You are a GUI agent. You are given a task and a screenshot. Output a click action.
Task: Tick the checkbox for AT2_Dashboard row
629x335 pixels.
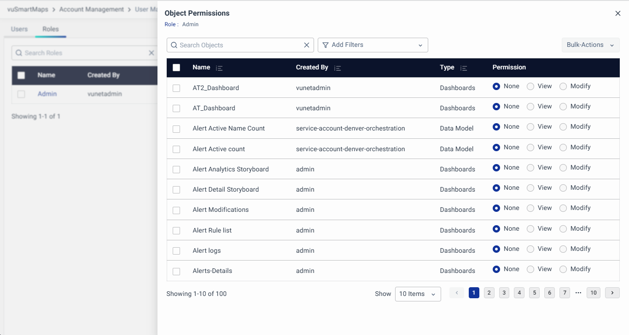tap(176, 88)
